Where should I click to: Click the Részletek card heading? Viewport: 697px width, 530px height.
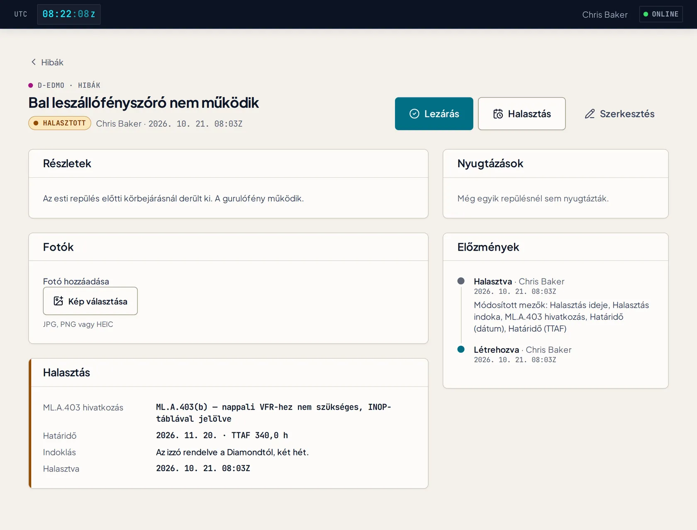67,164
